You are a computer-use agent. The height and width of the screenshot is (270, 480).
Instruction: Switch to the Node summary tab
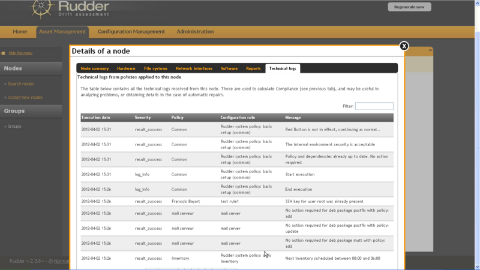(95, 68)
